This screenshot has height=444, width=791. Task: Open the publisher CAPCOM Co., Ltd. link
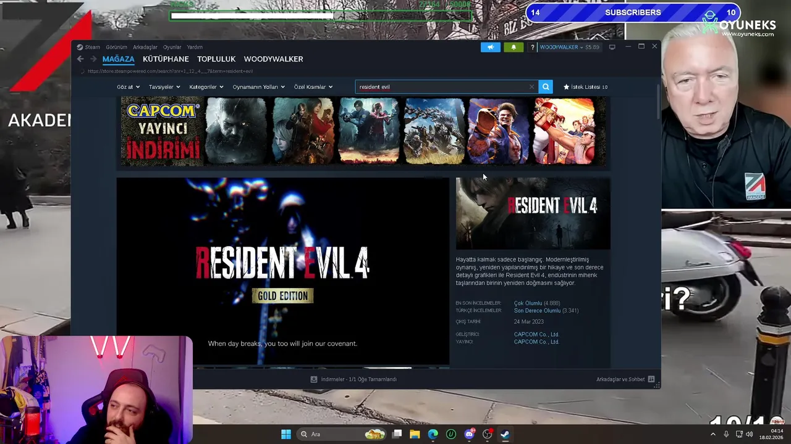pos(536,342)
